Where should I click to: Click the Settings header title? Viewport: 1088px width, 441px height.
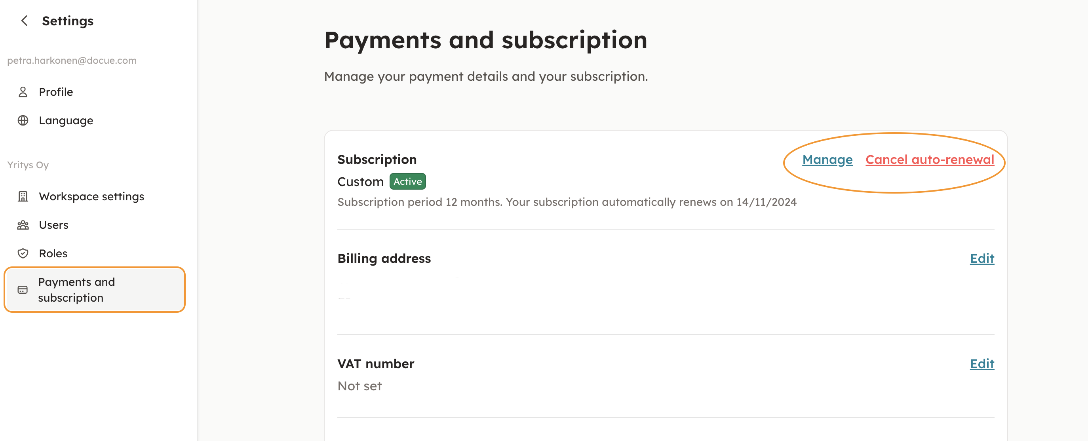(x=68, y=21)
